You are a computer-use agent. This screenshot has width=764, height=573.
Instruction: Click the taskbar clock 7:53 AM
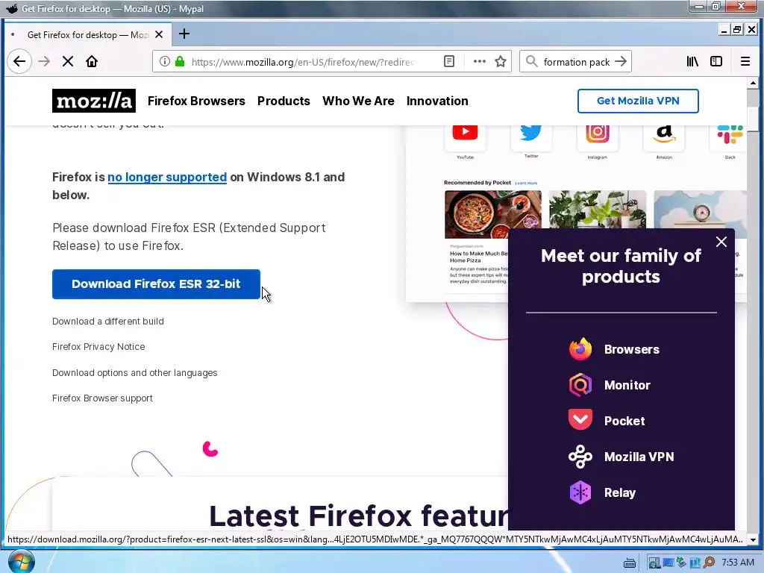[x=737, y=563]
